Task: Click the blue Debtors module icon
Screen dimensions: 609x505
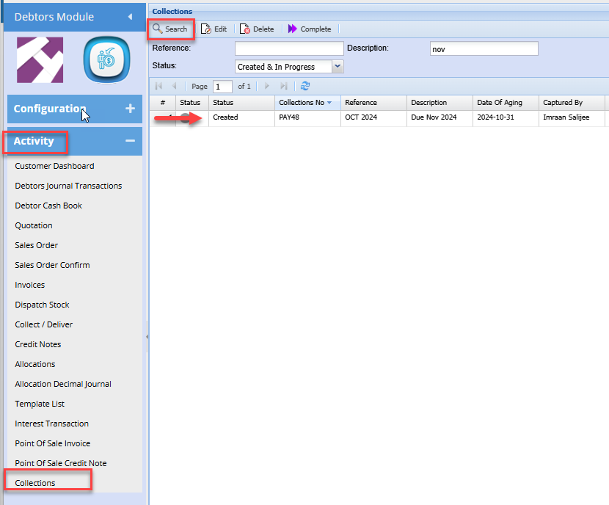Action: 106,60
